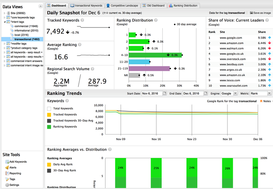Open the Start Date calendar picker icon

coord(164,93)
